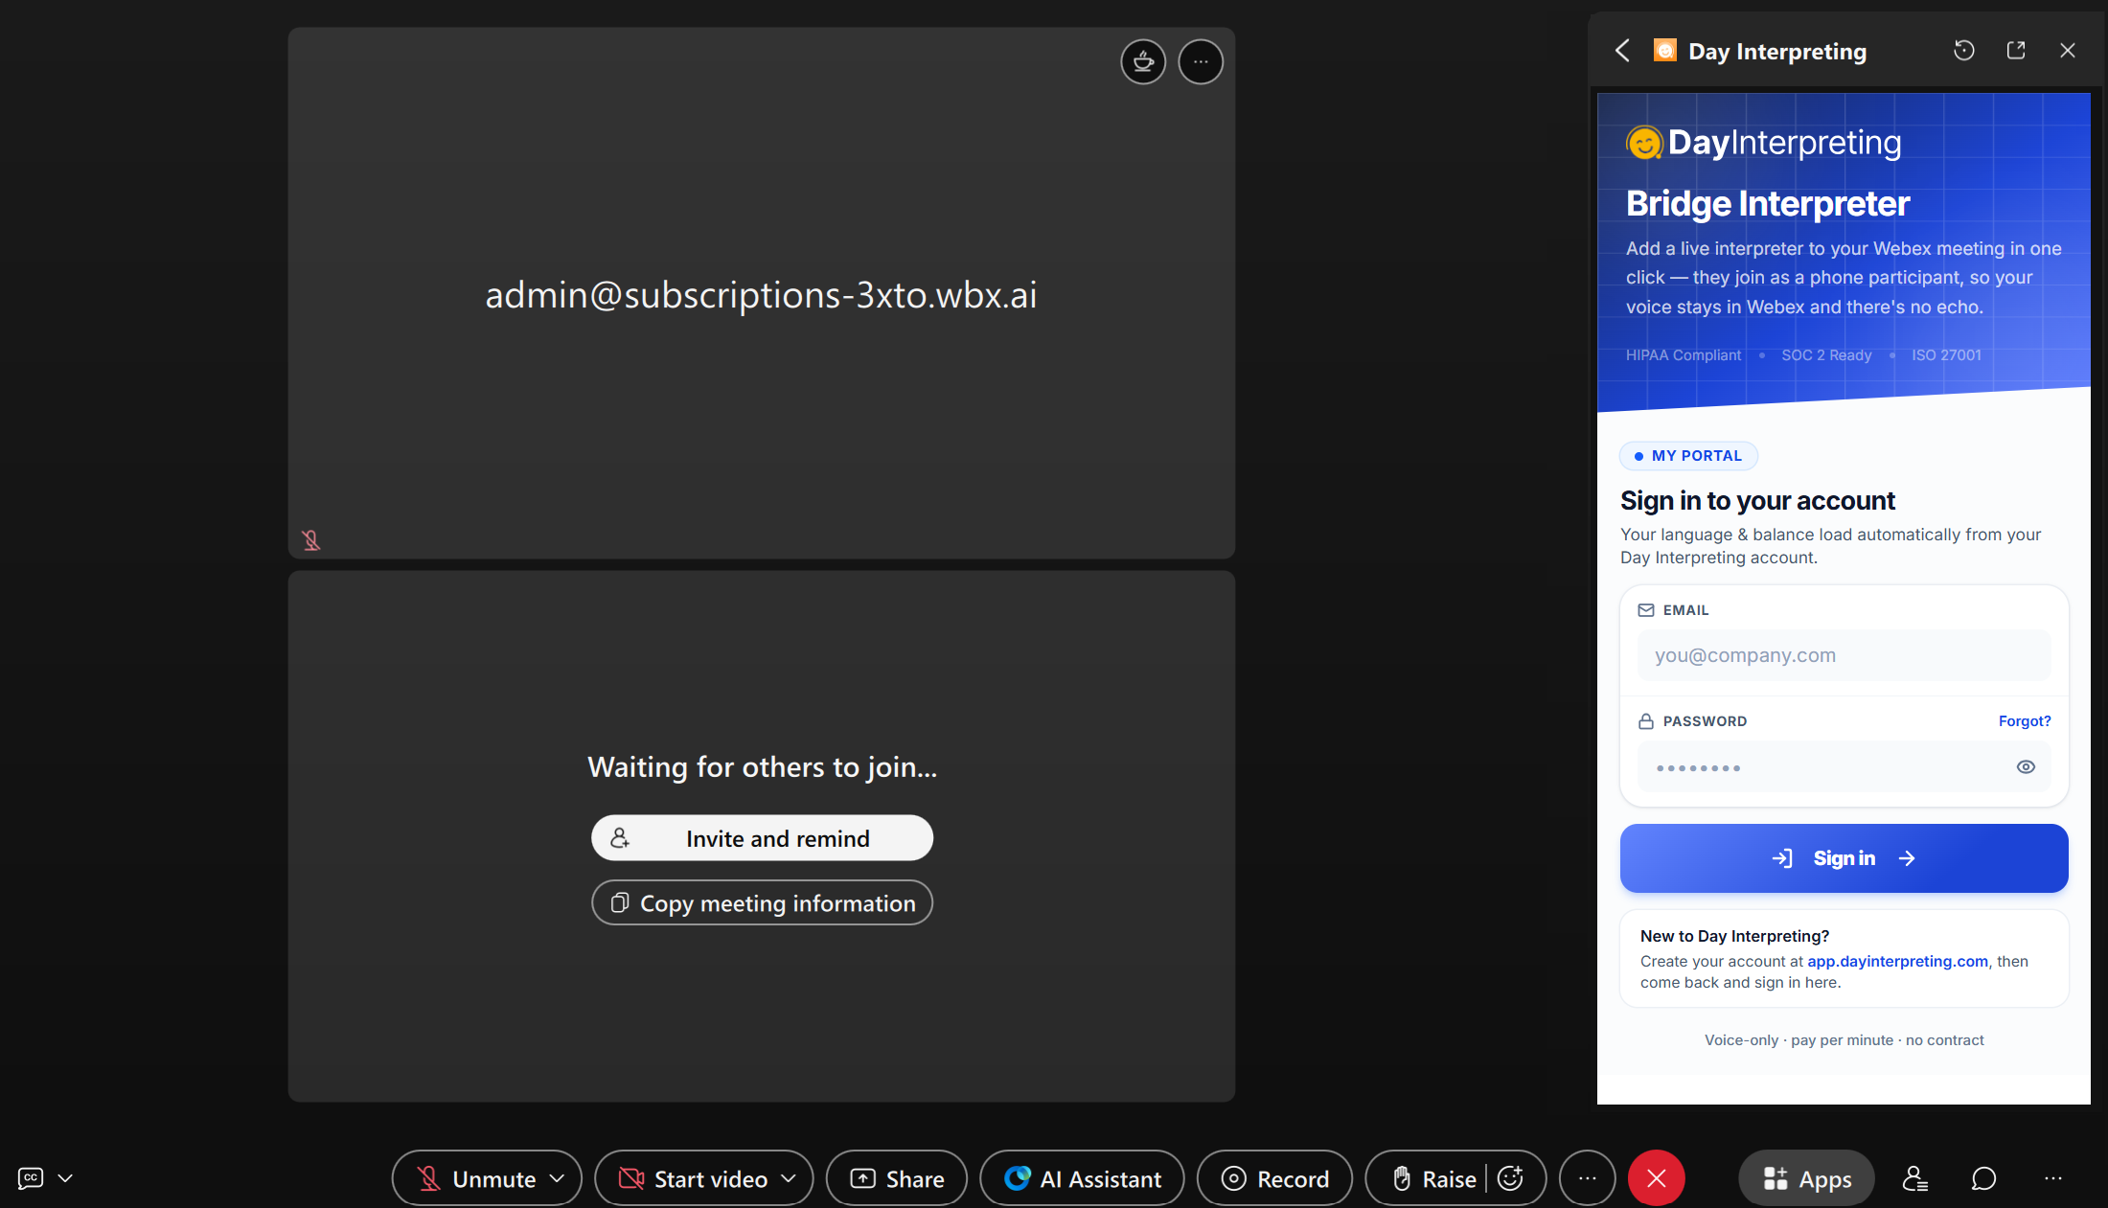Click the Day Interpreting app logo in panel header

click(x=1665, y=51)
